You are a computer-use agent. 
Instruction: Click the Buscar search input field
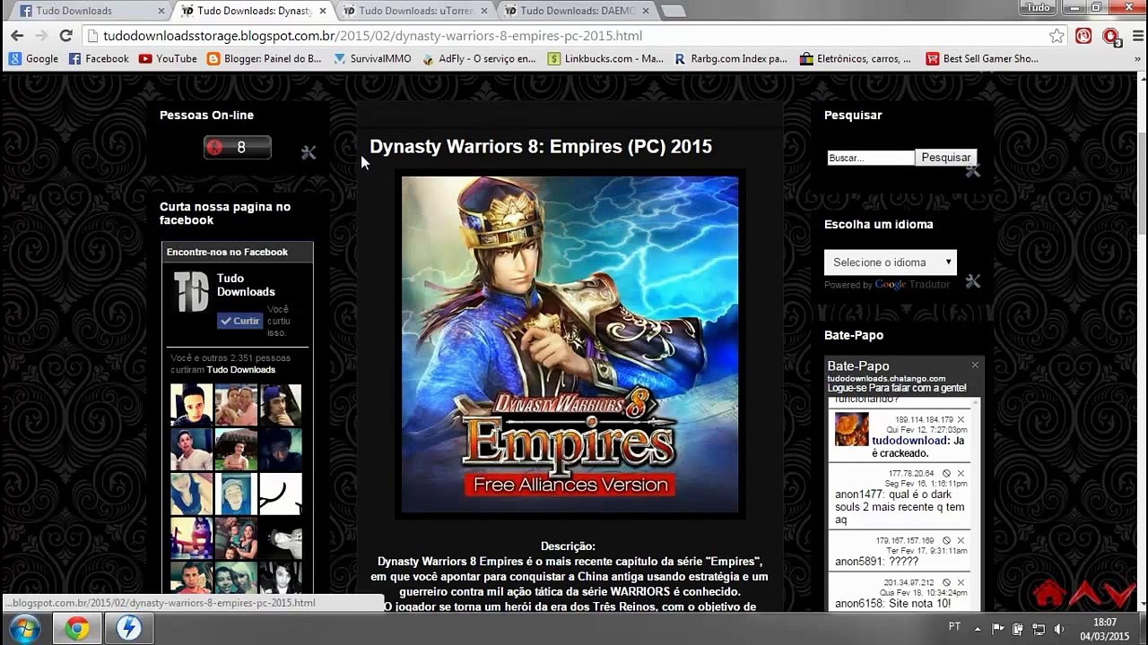coord(870,158)
